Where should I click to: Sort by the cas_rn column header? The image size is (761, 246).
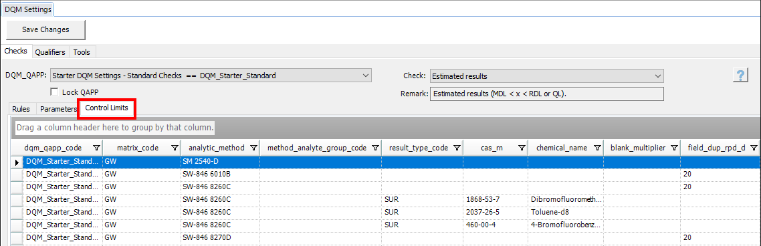pos(495,148)
